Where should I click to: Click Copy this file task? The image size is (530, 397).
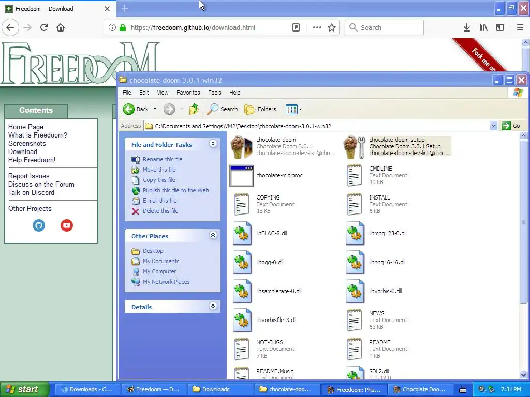click(159, 180)
